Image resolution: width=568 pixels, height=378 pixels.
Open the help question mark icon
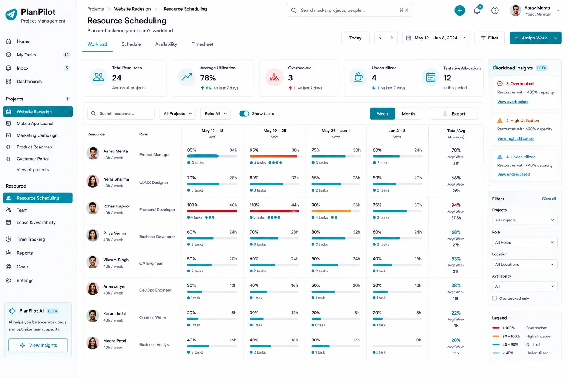[x=495, y=10]
